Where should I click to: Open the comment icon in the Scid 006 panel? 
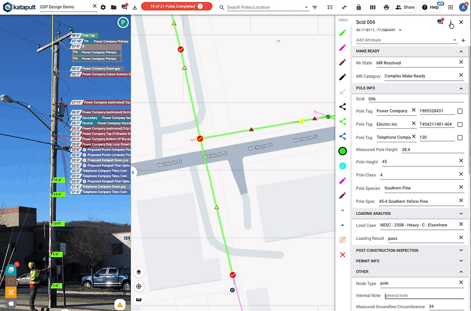440,22
